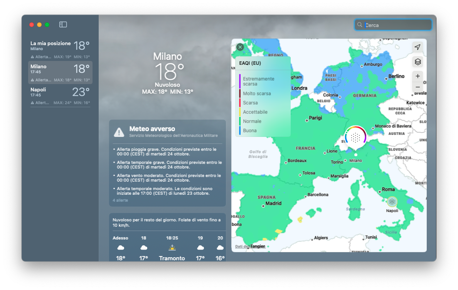Zoom out with the map minus button
The width and height of the screenshot is (458, 290).
coord(418,87)
